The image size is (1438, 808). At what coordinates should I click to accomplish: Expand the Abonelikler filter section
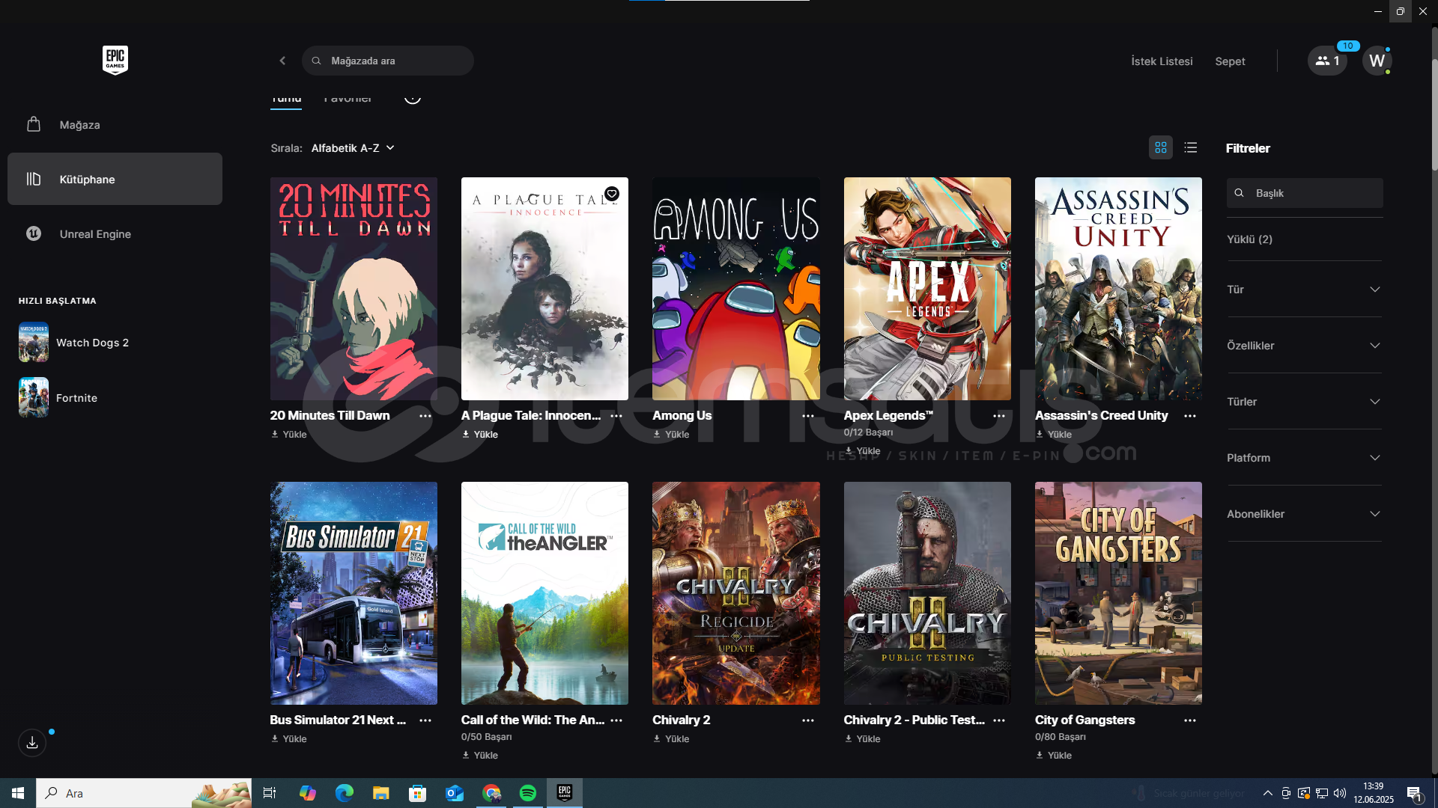click(x=1304, y=514)
